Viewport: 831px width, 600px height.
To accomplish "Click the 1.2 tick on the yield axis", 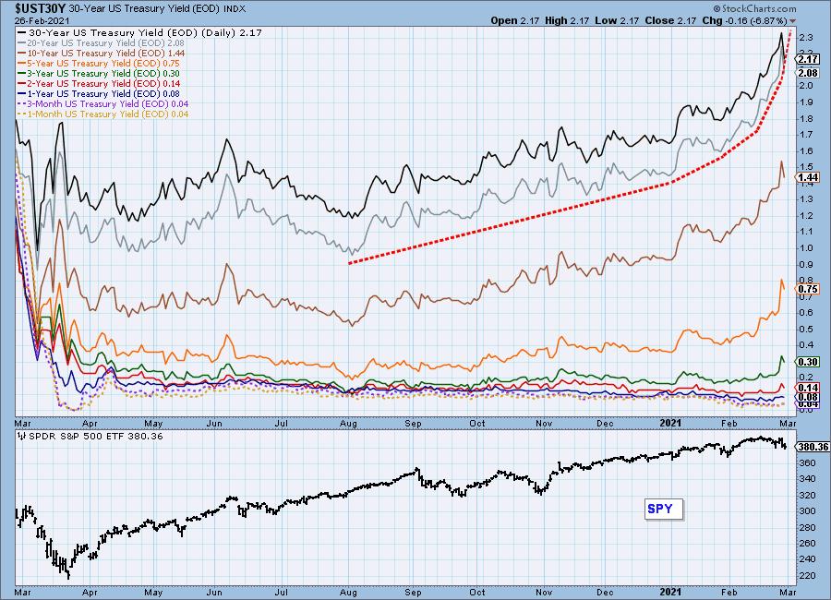I will click(806, 216).
